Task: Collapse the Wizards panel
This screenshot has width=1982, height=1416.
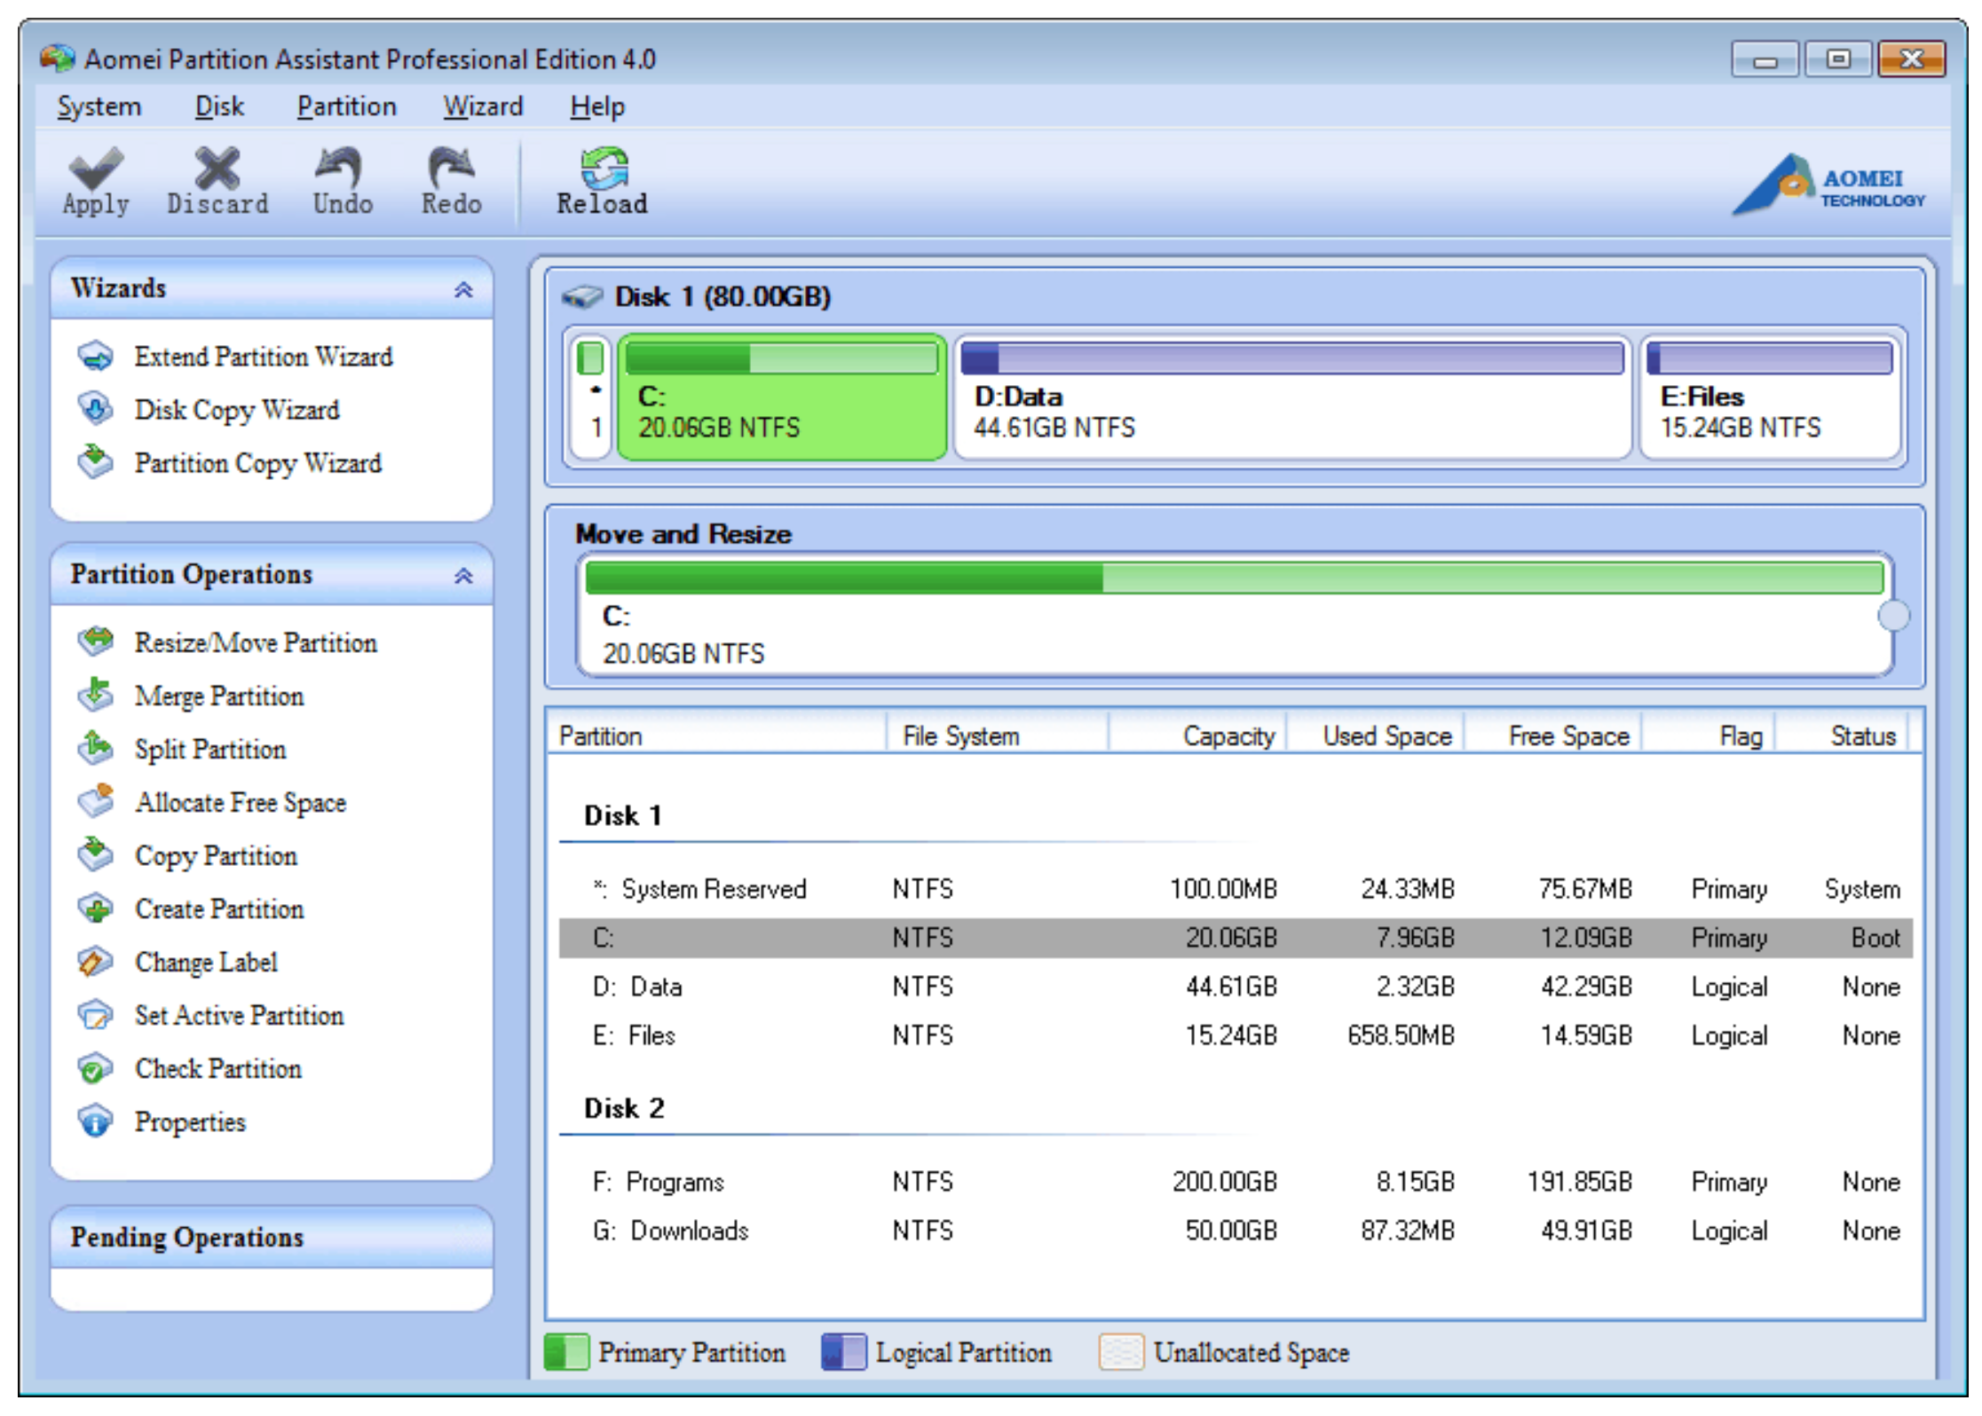Action: (462, 289)
